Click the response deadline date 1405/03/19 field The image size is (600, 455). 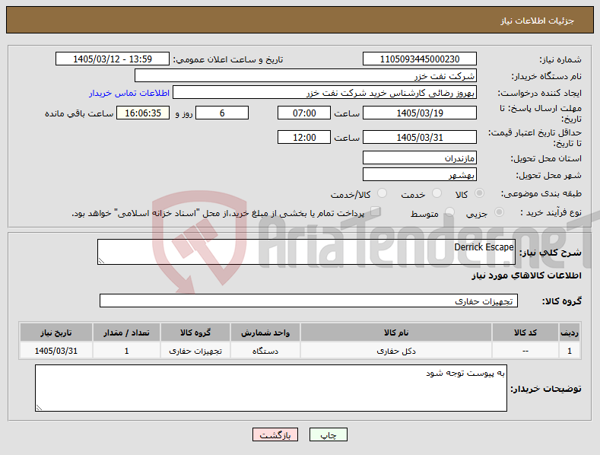(419, 113)
